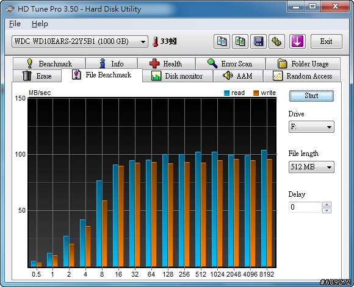Expand the Drive F: dropdown
This screenshot has width=354, height=287.
tap(311, 127)
